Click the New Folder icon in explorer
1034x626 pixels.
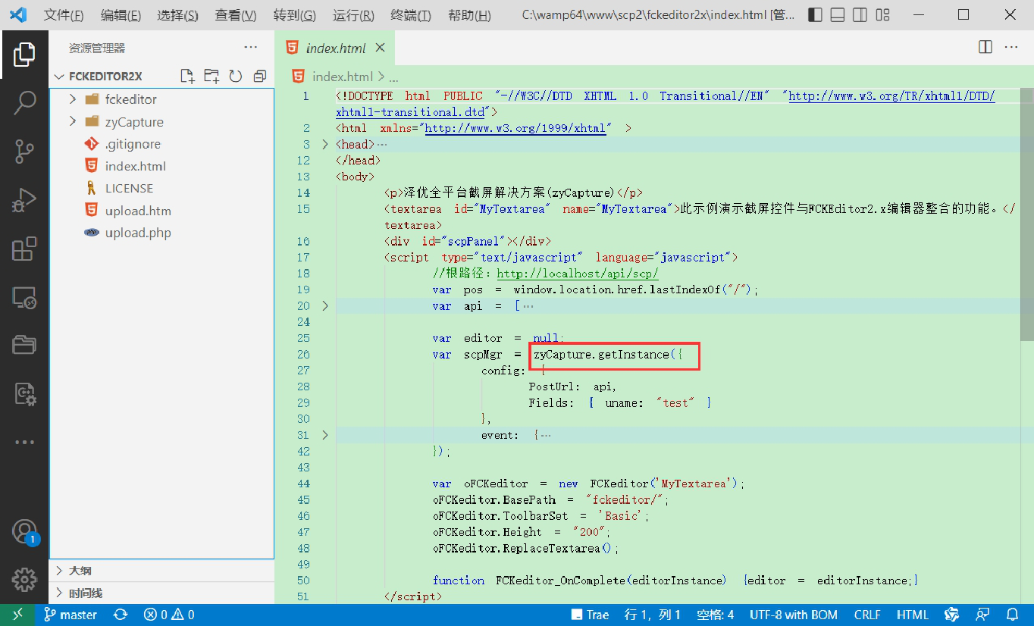pyautogui.click(x=211, y=76)
